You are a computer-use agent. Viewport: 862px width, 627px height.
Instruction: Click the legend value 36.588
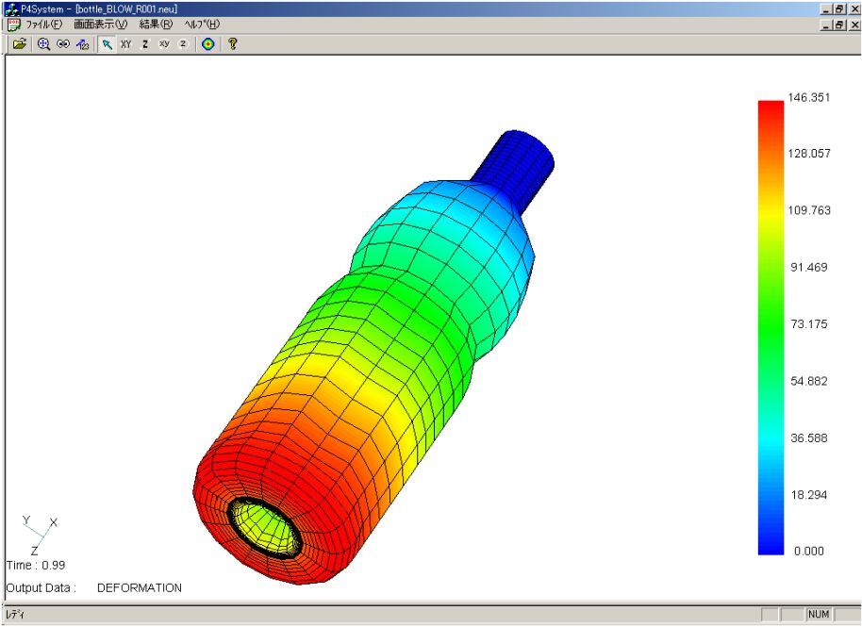808,438
